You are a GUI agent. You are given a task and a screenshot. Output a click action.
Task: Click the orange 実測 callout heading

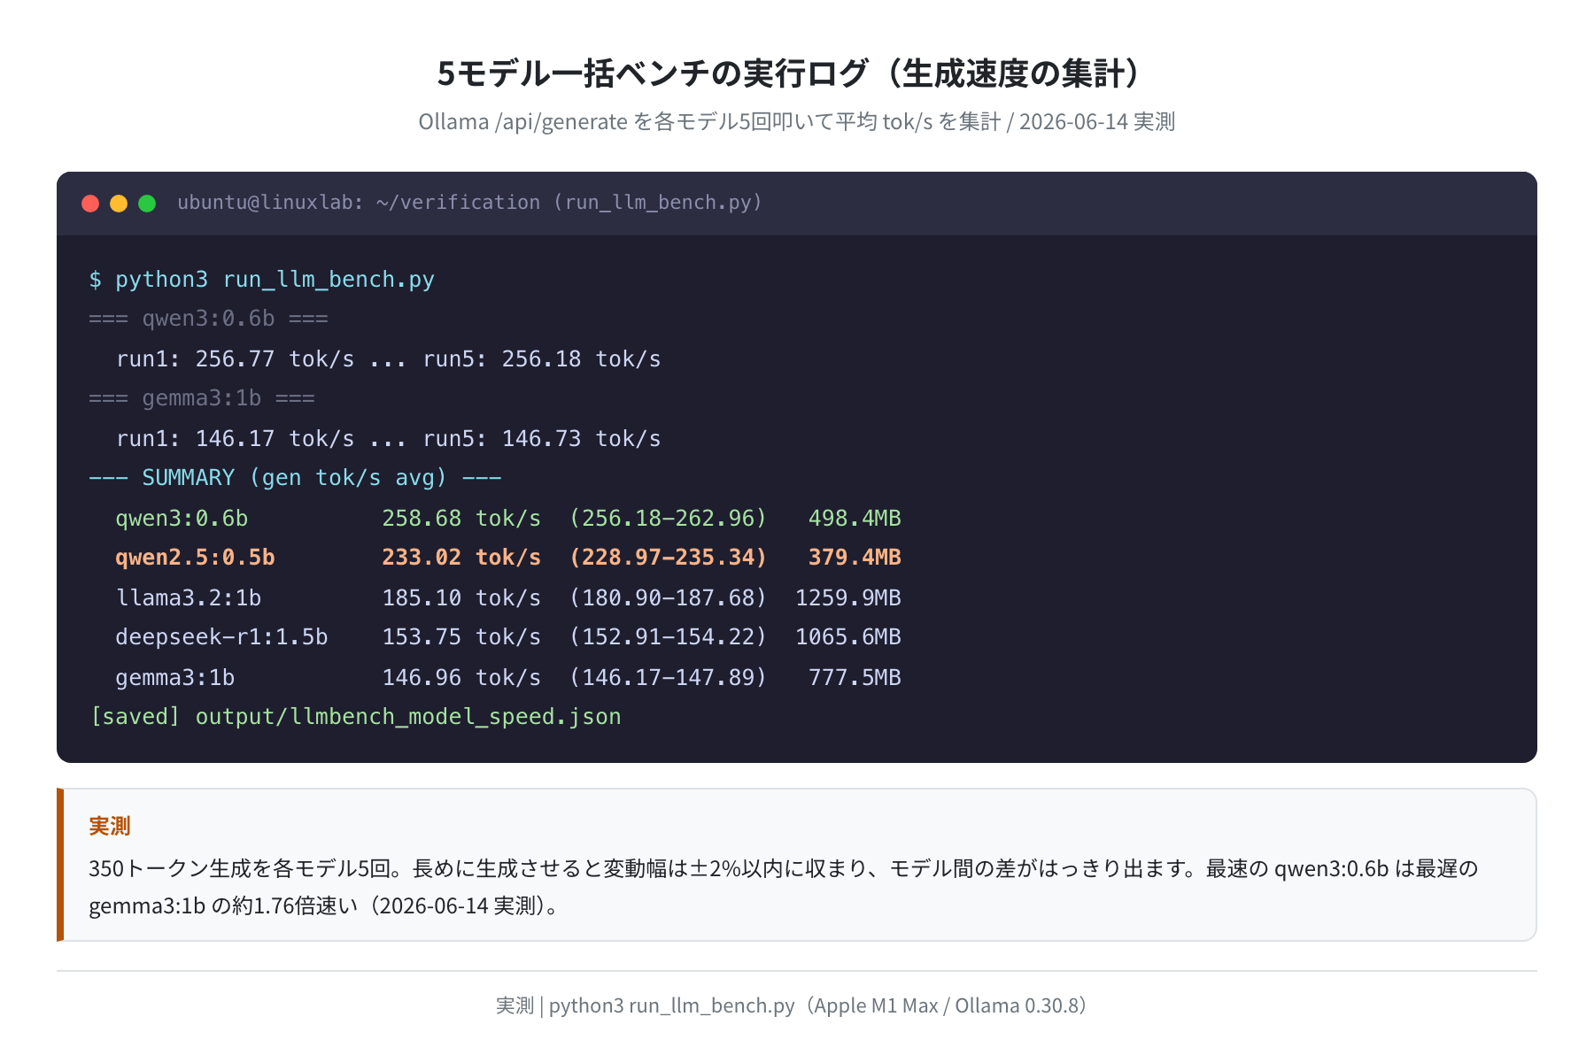point(110,826)
